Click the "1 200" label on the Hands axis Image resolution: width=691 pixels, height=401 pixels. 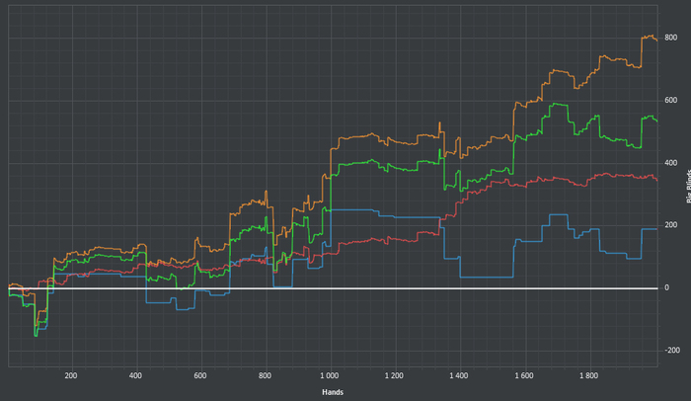point(394,376)
